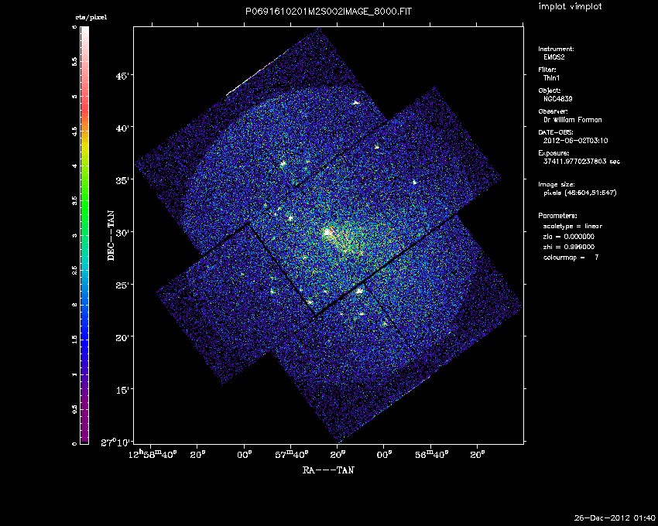Click the timestamp 26-Dec-2012 01:40
The width and height of the screenshot is (658, 526).
pos(614,517)
